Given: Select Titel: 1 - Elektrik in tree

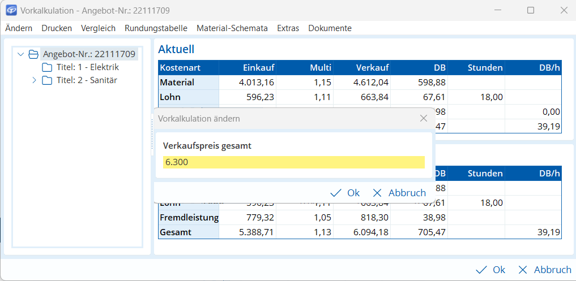Looking at the screenshot, I should (87, 67).
